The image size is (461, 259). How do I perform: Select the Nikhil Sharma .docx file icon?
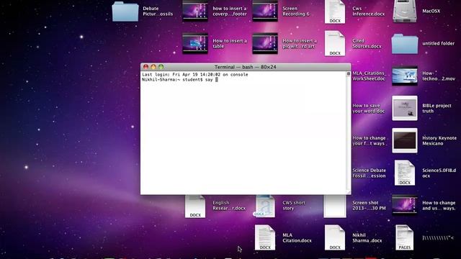tap(335, 237)
